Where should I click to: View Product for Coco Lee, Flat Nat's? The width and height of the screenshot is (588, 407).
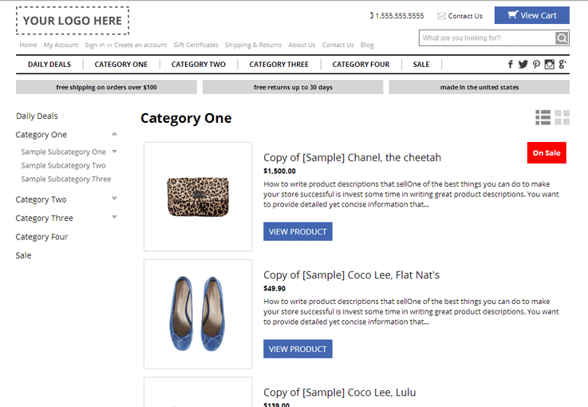pyautogui.click(x=298, y=349)
